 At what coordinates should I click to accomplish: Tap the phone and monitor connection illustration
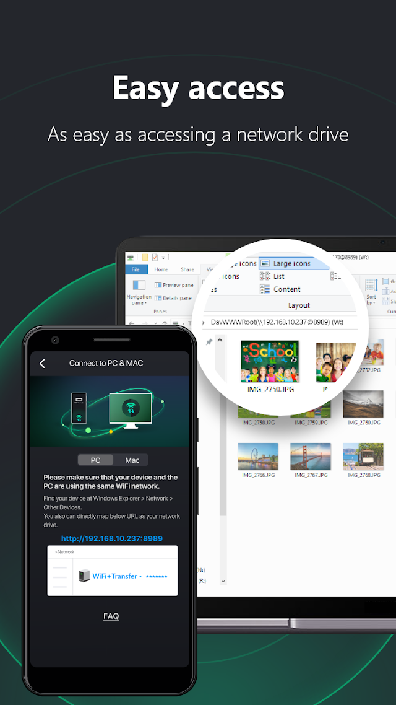pos(110,410)
